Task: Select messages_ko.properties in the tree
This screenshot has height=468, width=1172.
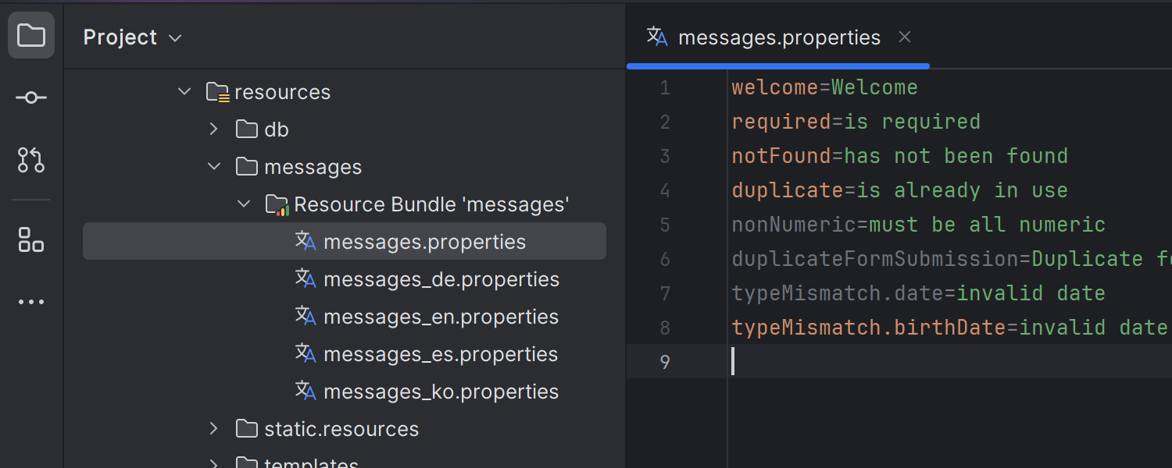Action: [x=441, y=391]
